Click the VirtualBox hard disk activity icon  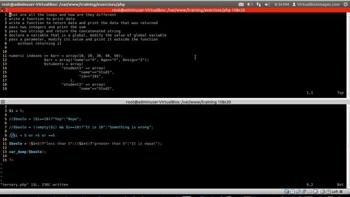point(287,192)
